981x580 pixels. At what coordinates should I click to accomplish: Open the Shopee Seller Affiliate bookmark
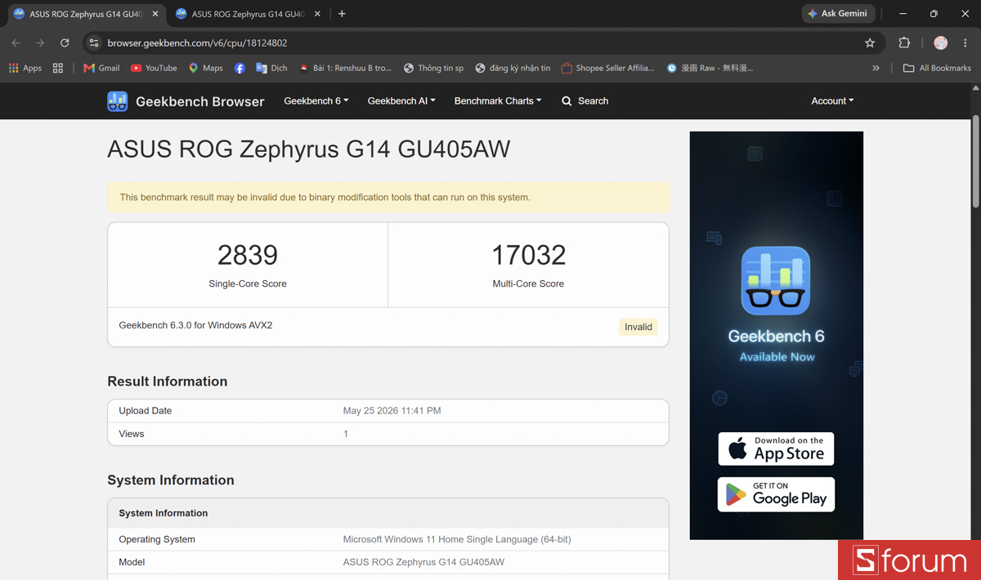point(607,68)
